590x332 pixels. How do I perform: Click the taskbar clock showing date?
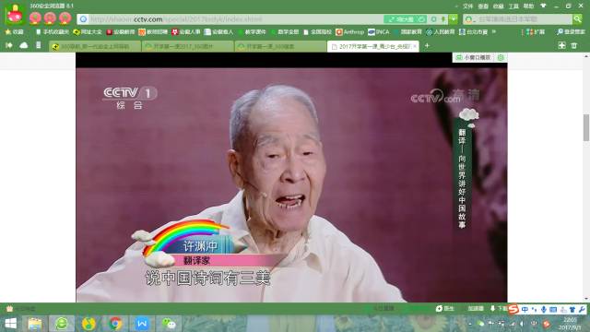click(570, 324)
